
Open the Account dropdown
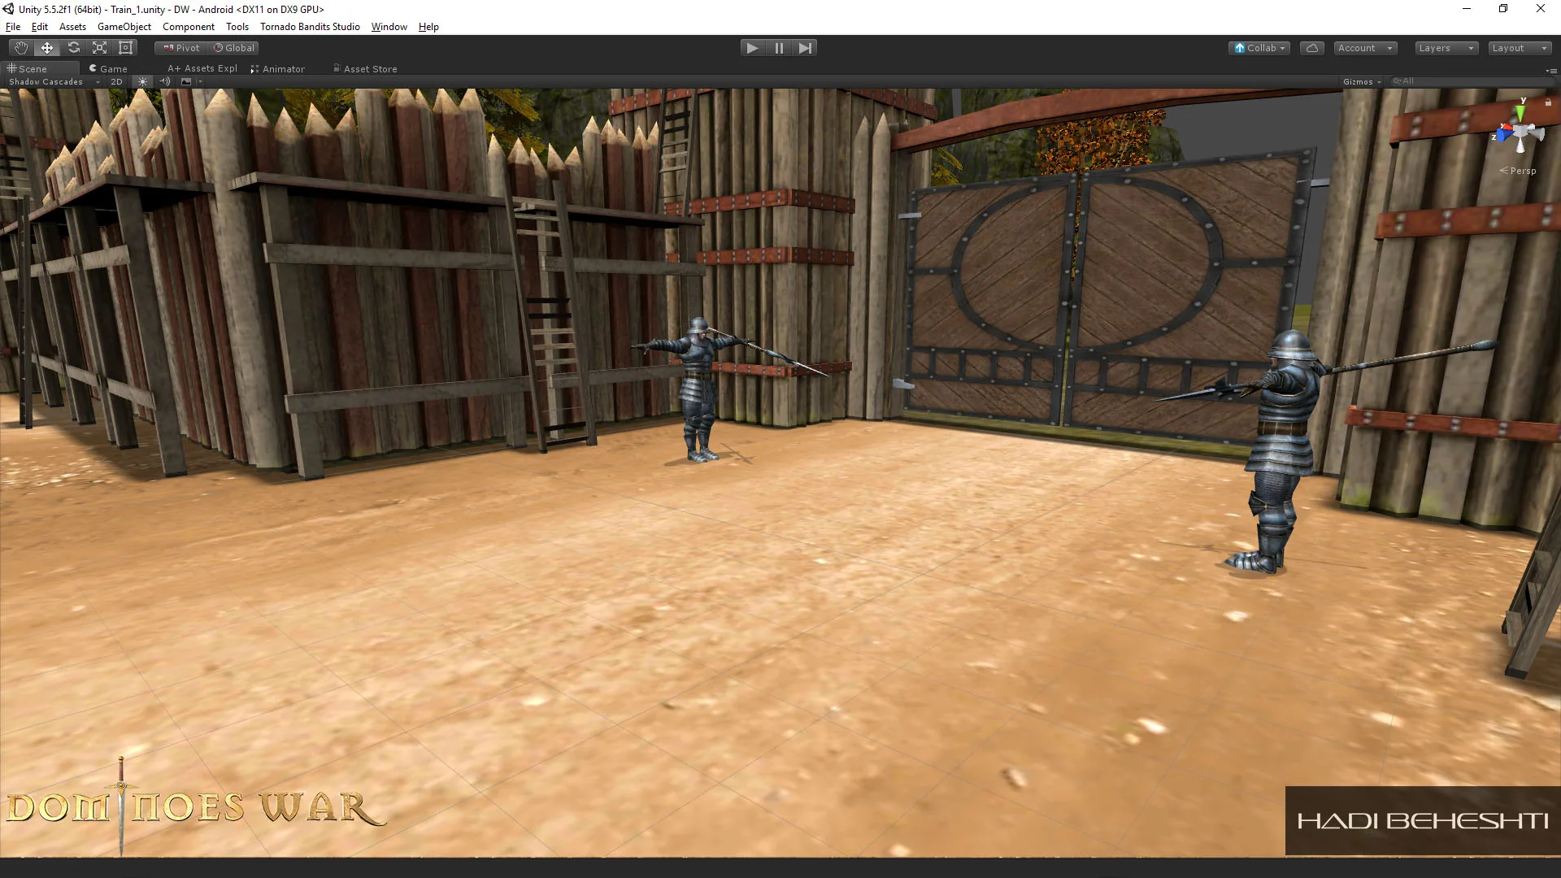[x=1365, y=48]
